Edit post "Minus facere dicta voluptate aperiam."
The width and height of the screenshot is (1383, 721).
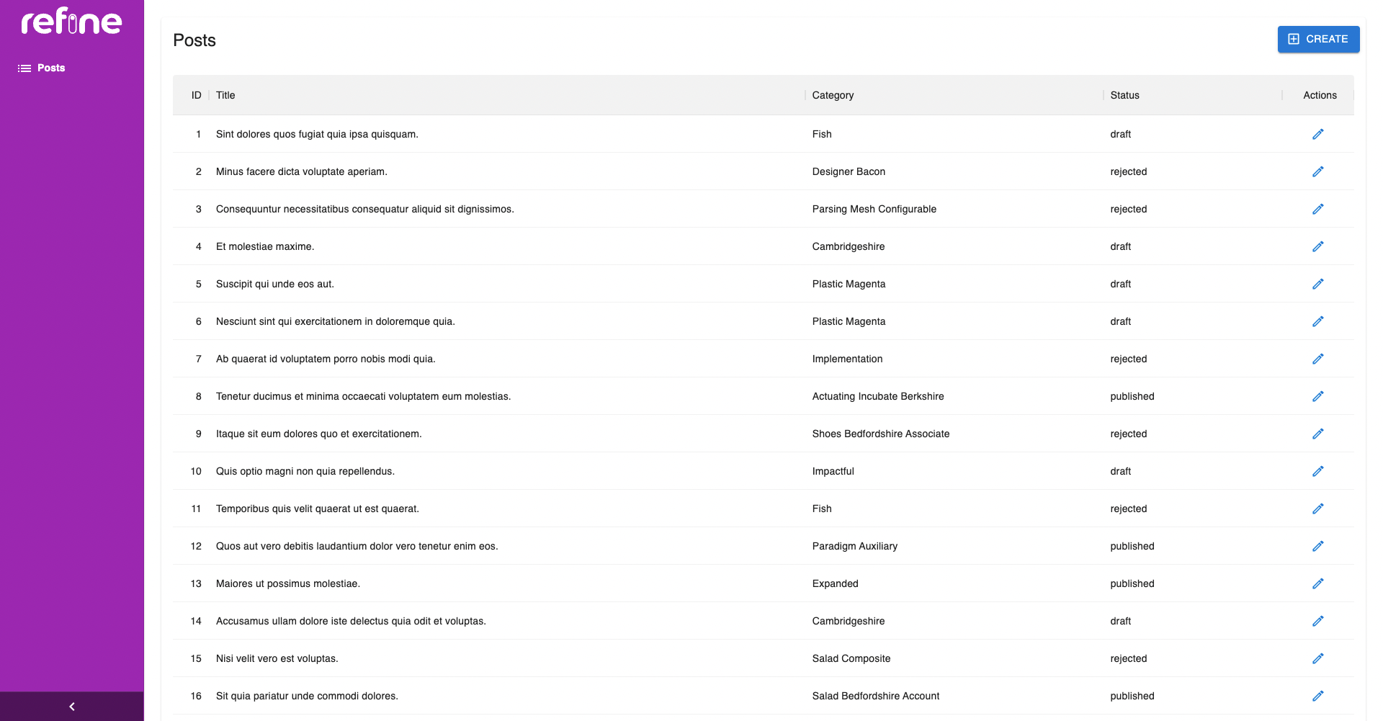coord(1318,171)
